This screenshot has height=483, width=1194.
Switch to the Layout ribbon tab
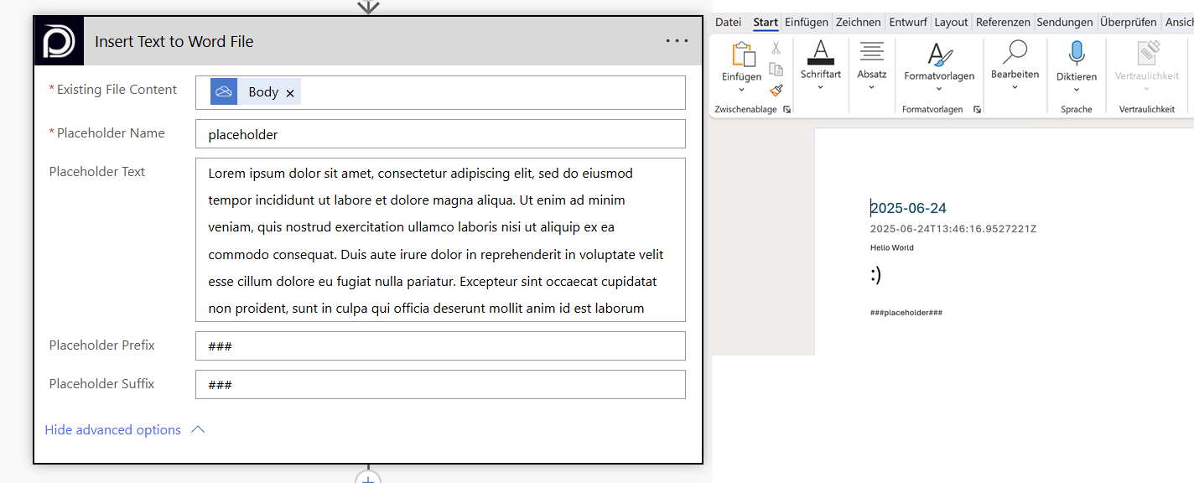pyautogui.click(x=951, y=23)
